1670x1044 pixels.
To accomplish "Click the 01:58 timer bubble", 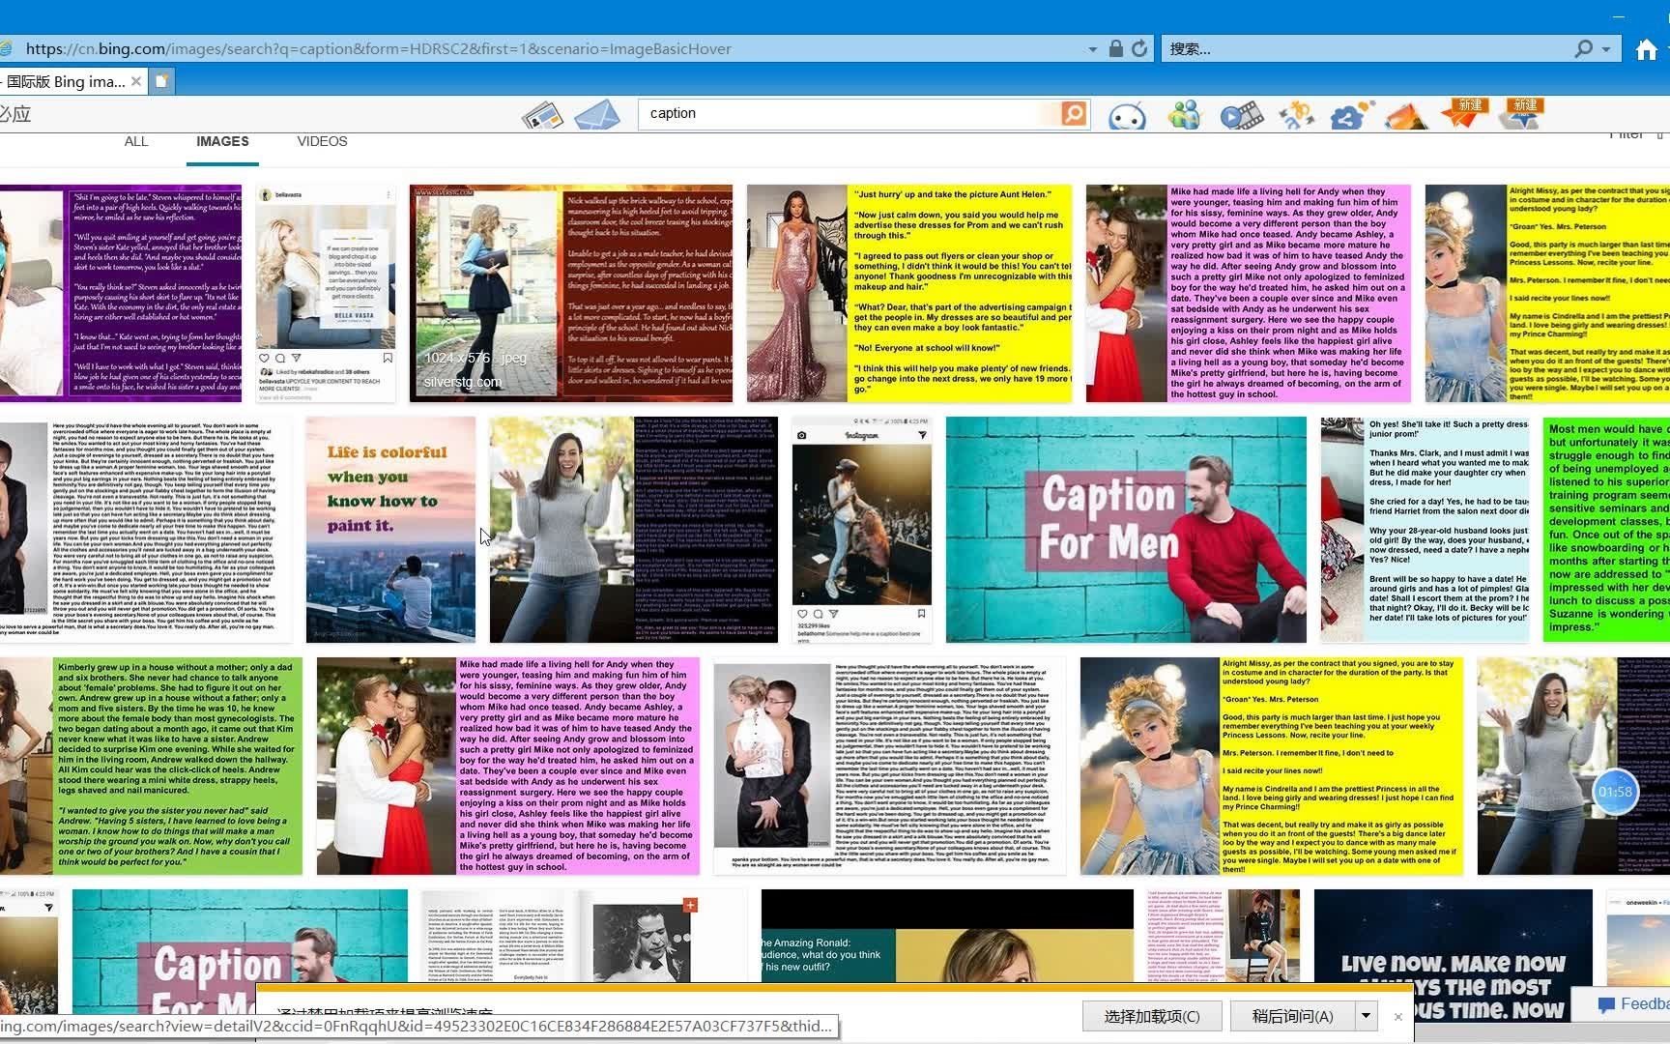I will click(1615, 792).
